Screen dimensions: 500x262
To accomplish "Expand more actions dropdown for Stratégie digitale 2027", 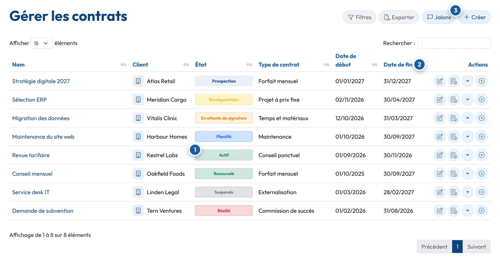I will pos(468,81).
